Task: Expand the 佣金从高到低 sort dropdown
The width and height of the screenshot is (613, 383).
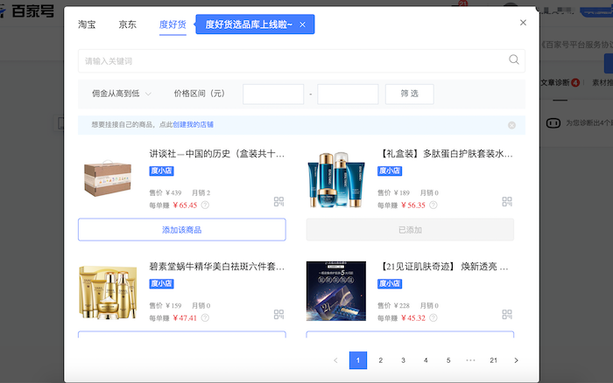Action: 121,94
